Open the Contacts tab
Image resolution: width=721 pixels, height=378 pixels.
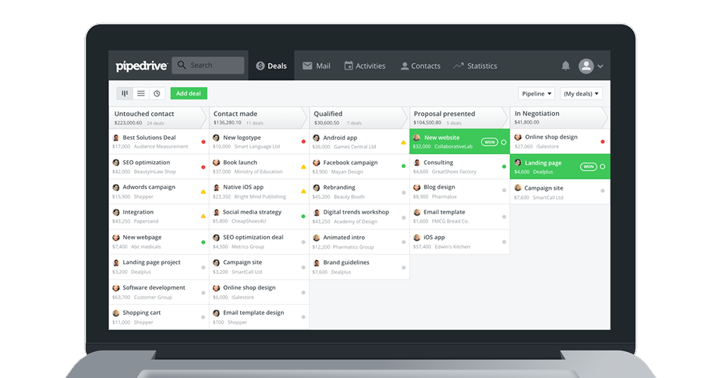click(420, 66)
